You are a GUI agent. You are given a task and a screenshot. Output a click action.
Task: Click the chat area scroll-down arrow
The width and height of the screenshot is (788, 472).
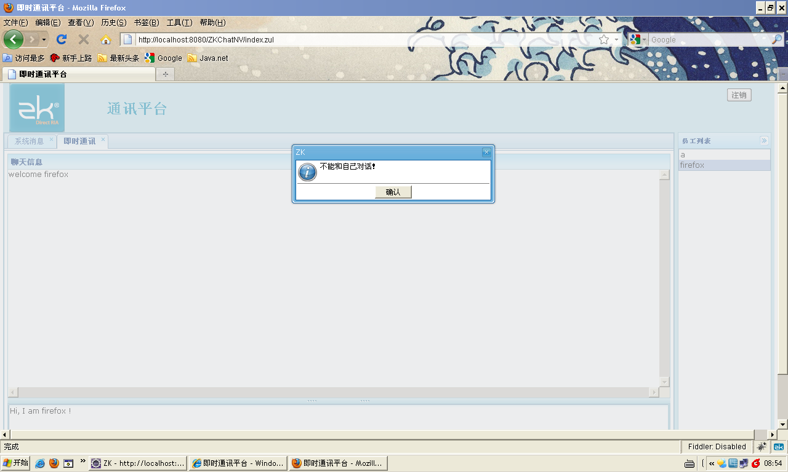[x=664, y=382]
